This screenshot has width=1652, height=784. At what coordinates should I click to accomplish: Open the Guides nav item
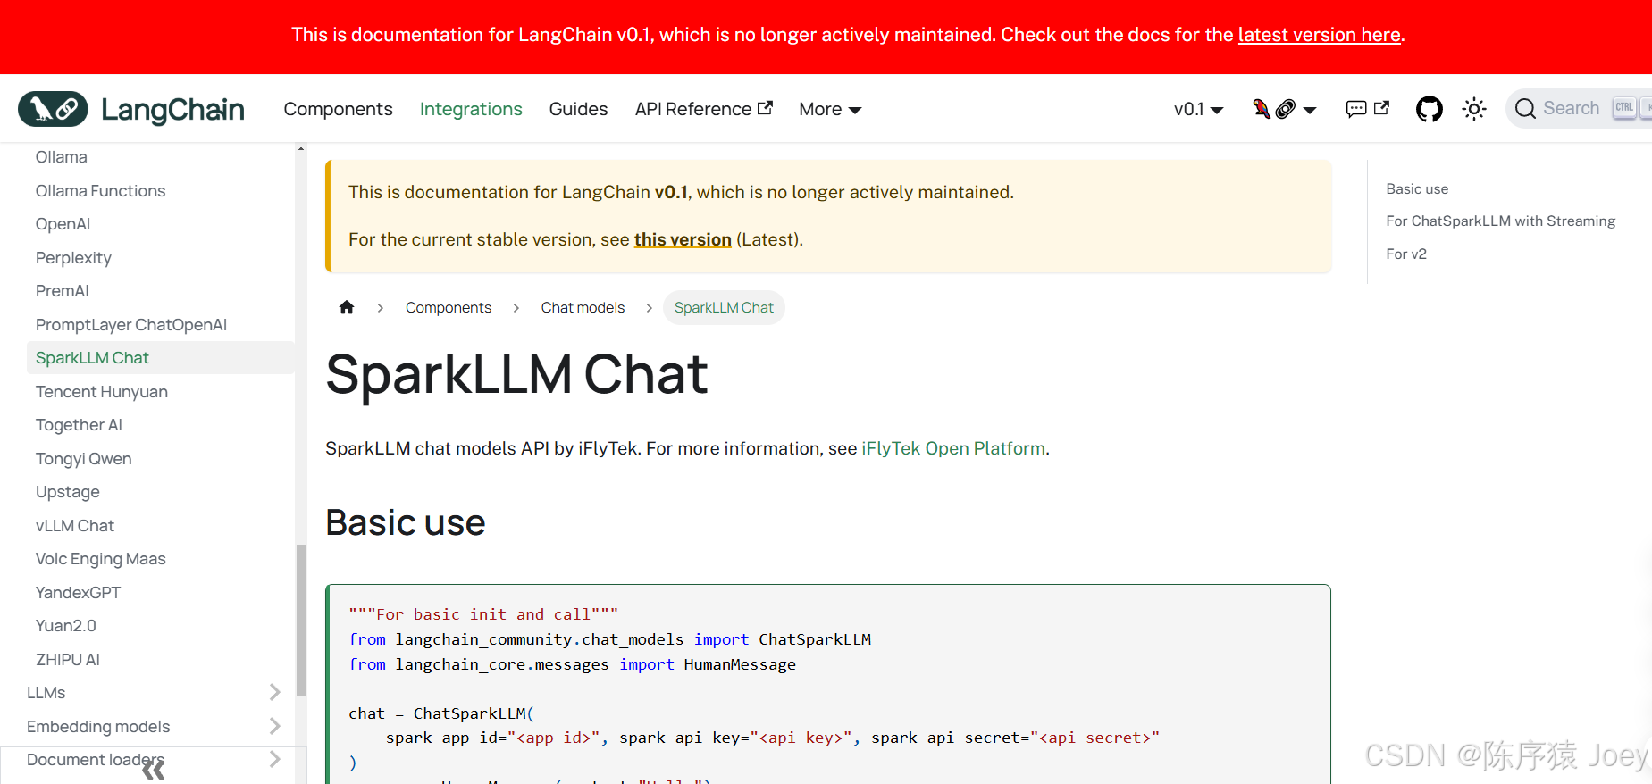coord(578,109)
